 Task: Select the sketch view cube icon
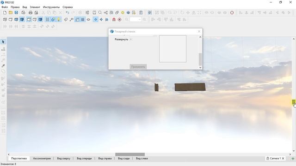tap(11, 19)
